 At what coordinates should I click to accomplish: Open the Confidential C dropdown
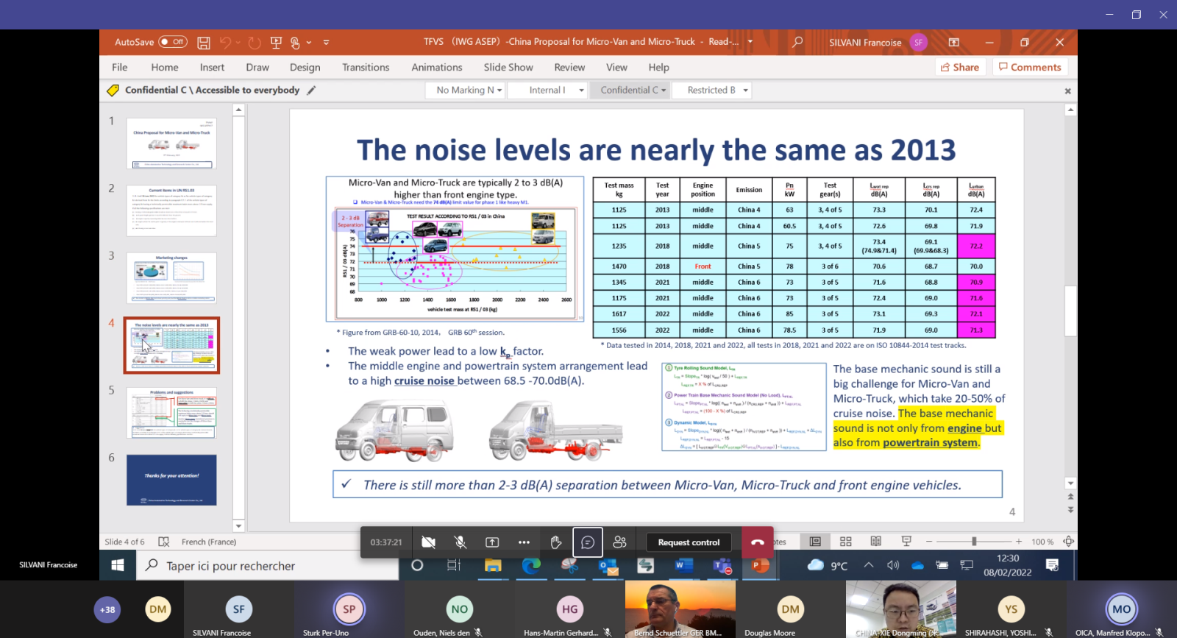(633, 90)
